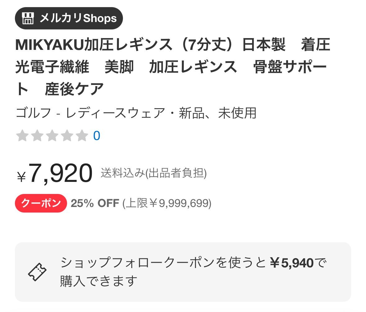Screen dimensions: 366x312
Task: Open the メルカリShops badge
Action: (x=69, y=18)
